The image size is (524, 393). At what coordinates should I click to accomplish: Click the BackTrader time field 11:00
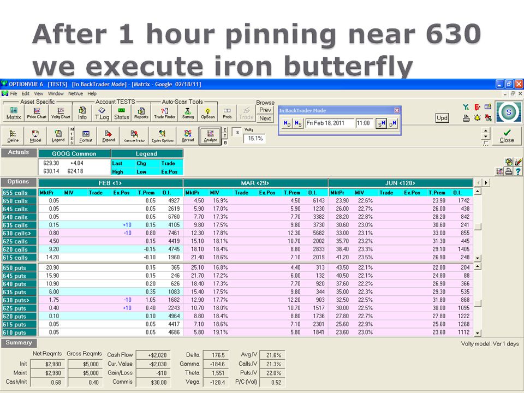364,123
